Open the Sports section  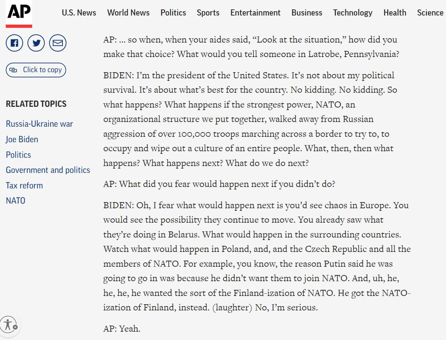pyautogui.click(x=208, y=13)
